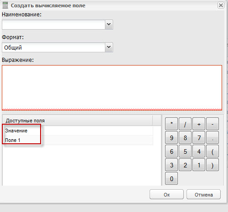Screen dimensions: 228x212
Task: Insert the division slash operator
Action: click(x=185, y=124)
